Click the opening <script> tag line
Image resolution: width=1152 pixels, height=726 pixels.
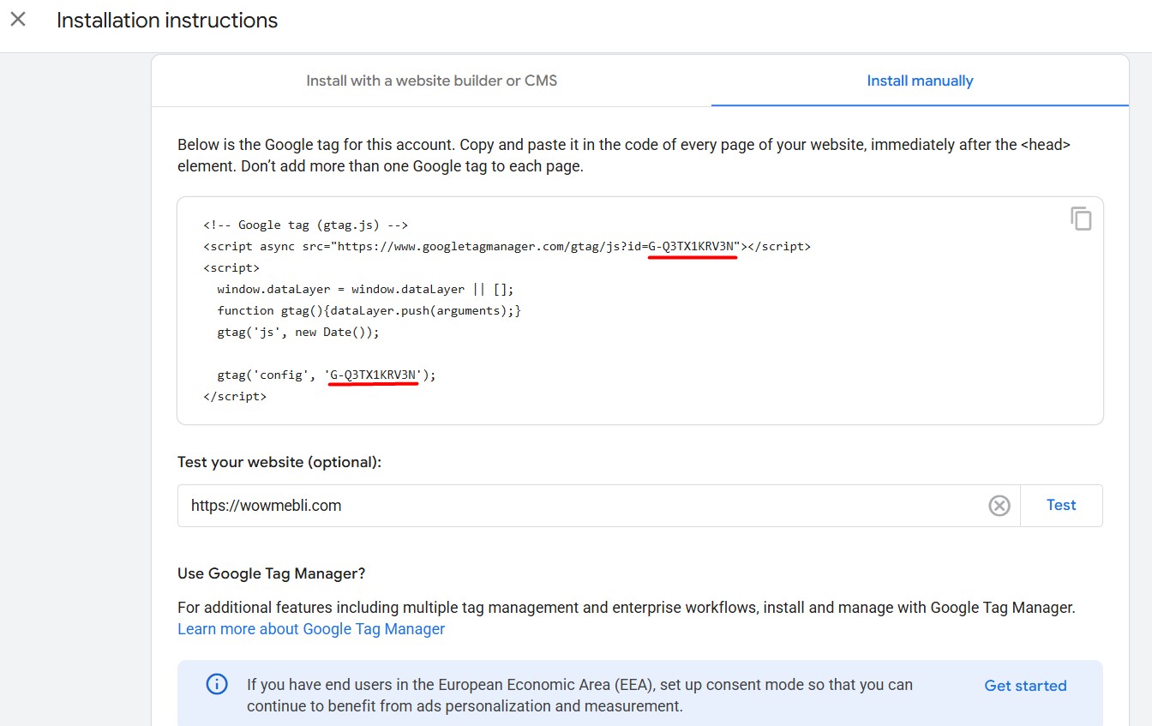coord(231,268)
